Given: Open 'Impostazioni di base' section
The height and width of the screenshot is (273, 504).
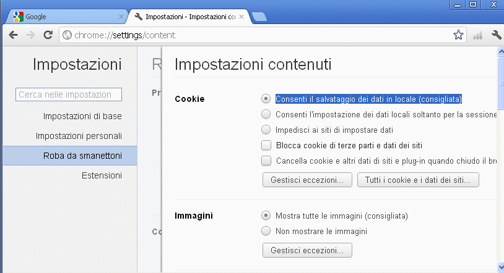Looking at the screenshot, I should coord(82,116).
